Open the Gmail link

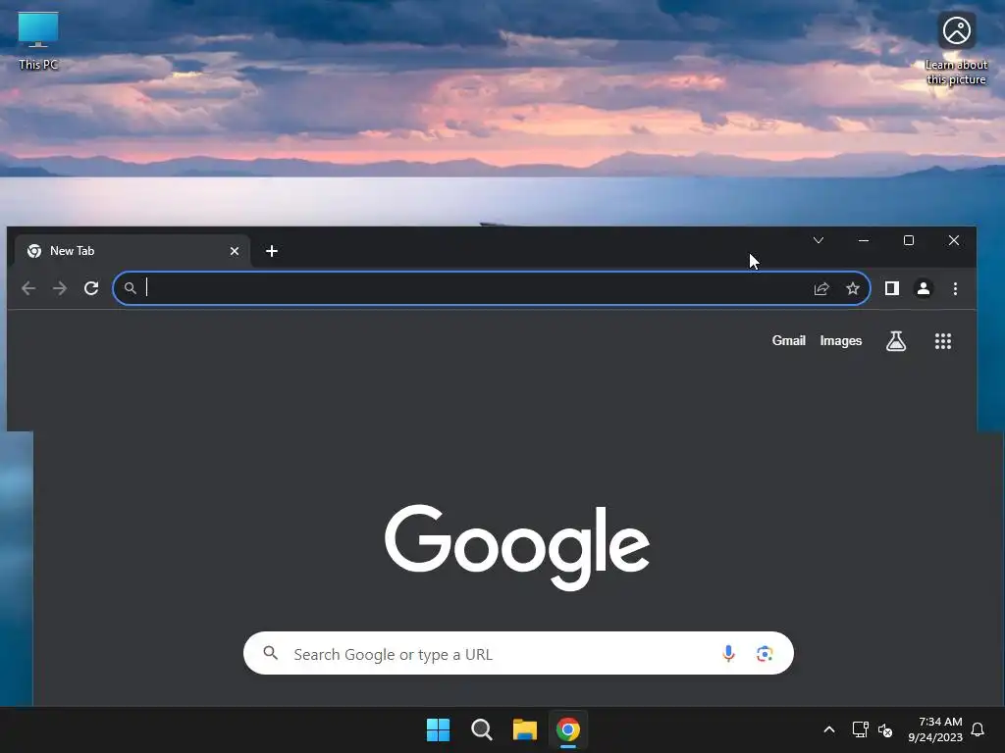click(788, 340)
